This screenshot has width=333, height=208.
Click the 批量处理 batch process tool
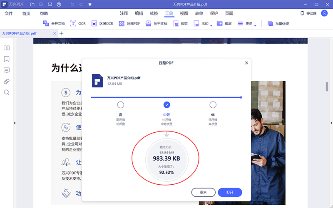[278, 24]
